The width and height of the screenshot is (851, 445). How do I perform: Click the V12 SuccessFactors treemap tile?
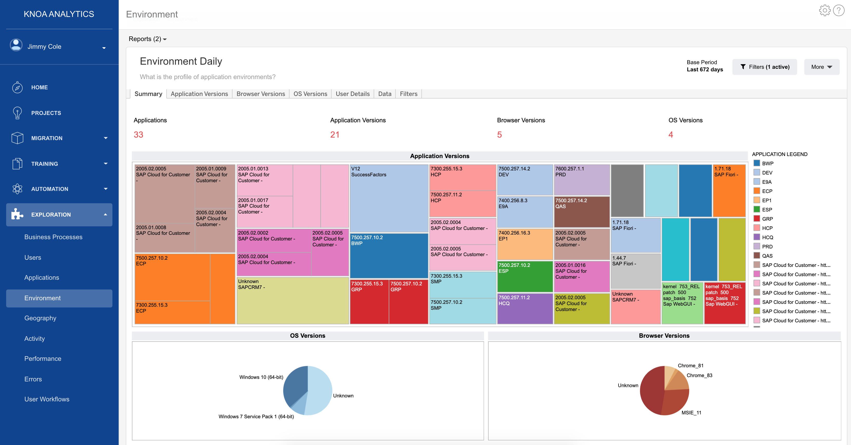tap(389, 198)
